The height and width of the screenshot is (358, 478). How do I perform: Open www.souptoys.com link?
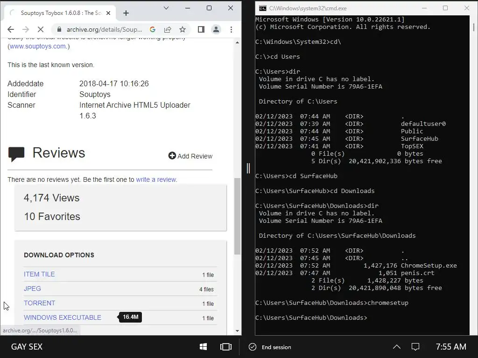tap(37, 46)
